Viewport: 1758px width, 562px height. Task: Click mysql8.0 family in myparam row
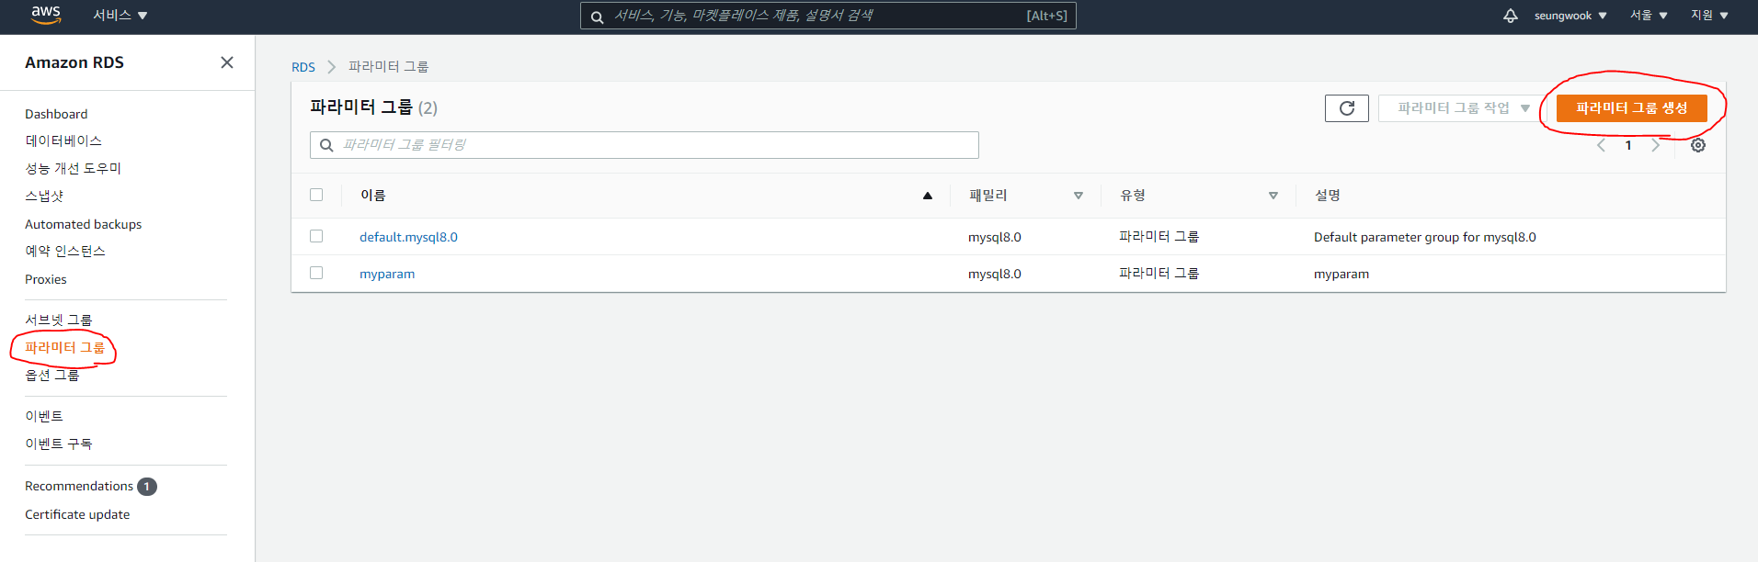995,274
